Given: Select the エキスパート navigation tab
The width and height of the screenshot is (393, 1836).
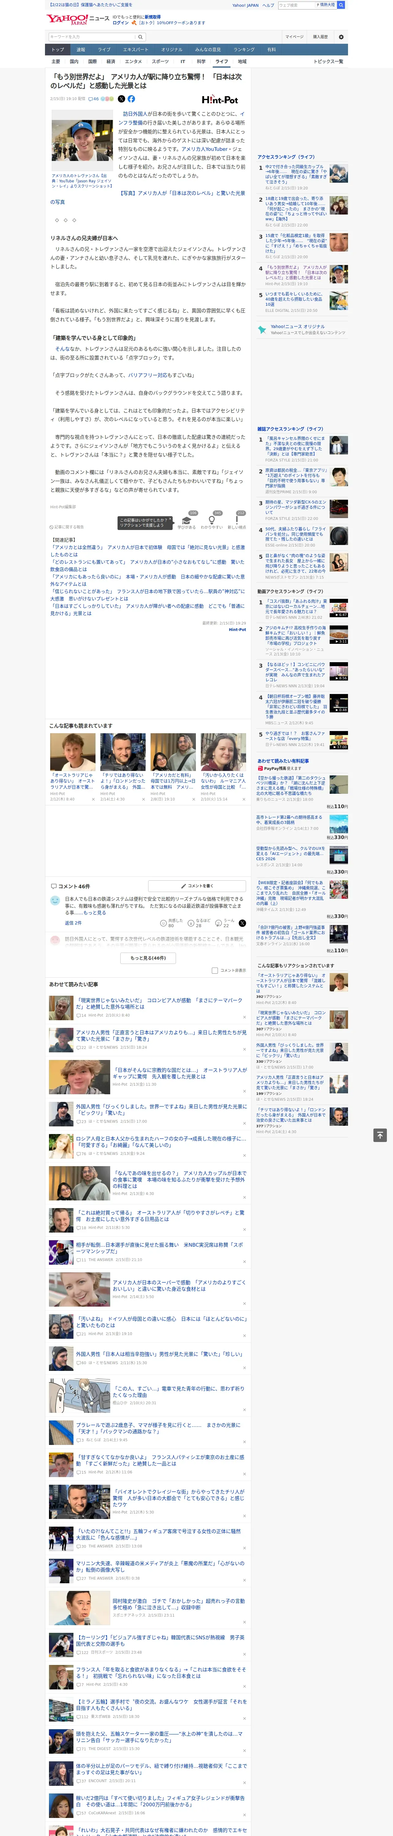Looking at the screenshot, I should 136,50.
